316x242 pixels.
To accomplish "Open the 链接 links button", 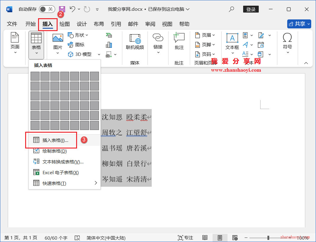I will point(158,43).
